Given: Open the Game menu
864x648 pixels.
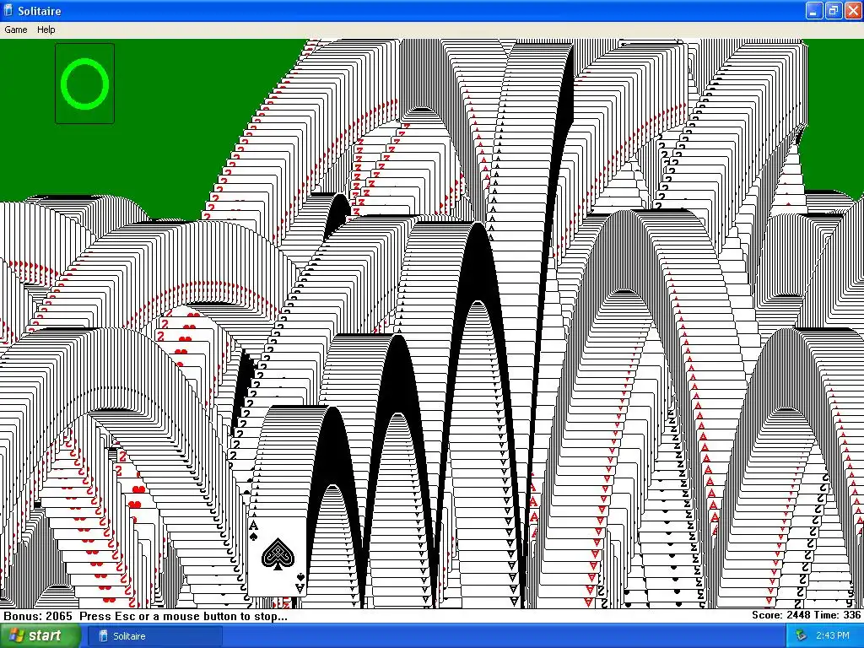Looking at the screenshot, I should coord(15,30).
